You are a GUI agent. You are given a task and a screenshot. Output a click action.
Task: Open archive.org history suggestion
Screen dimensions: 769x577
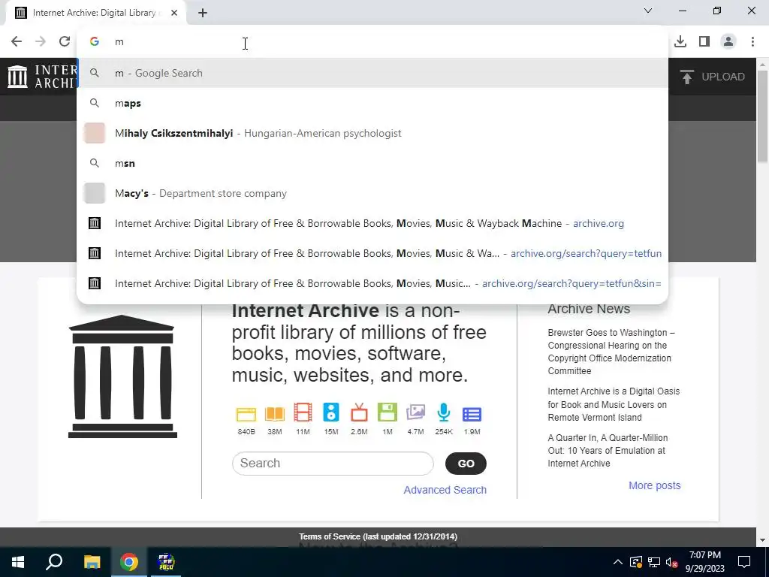[x=372, y=223]
